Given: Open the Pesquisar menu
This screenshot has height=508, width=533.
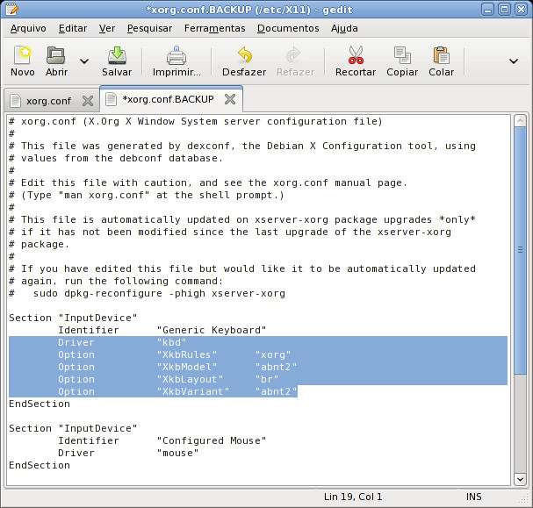Looking at the screenshot, I should 149,28.
